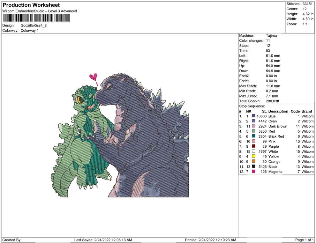Viewport: 316px width, 243px height.
Task: Click the Width value '4.80 in'
Action: tap(308, 19)
